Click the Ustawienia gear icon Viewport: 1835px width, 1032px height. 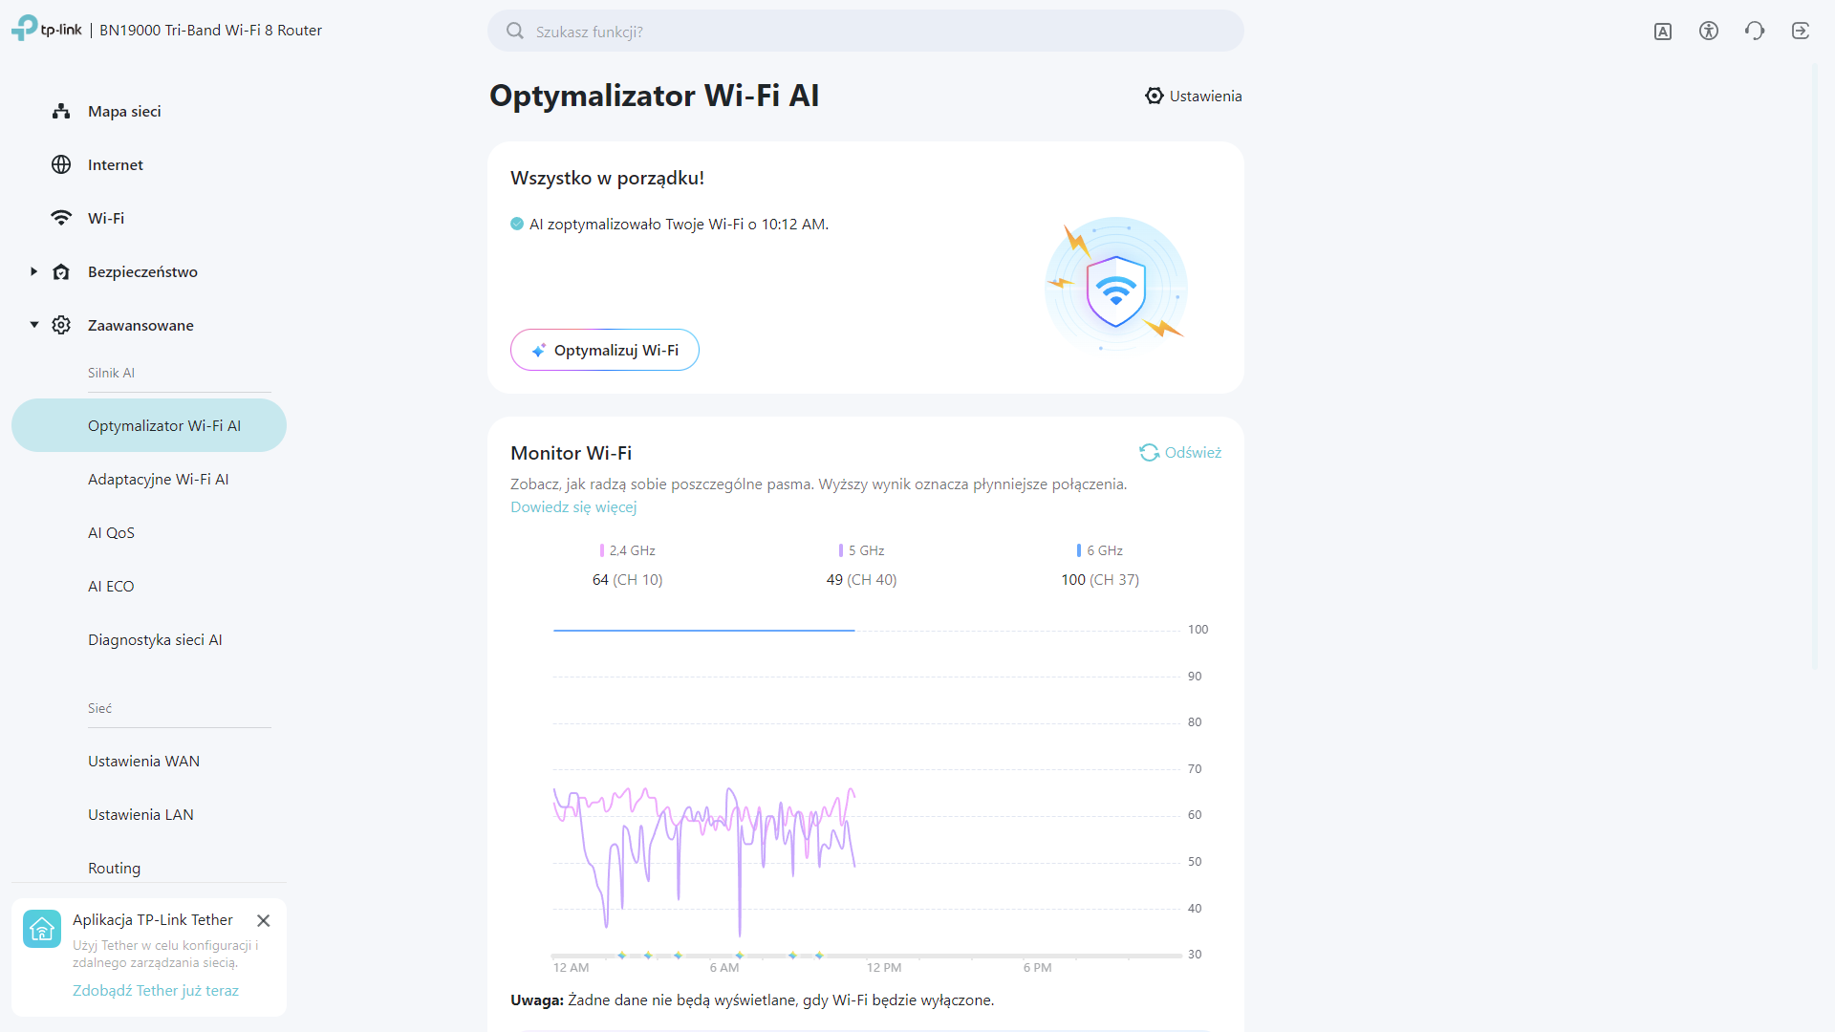pos(1155,96)
